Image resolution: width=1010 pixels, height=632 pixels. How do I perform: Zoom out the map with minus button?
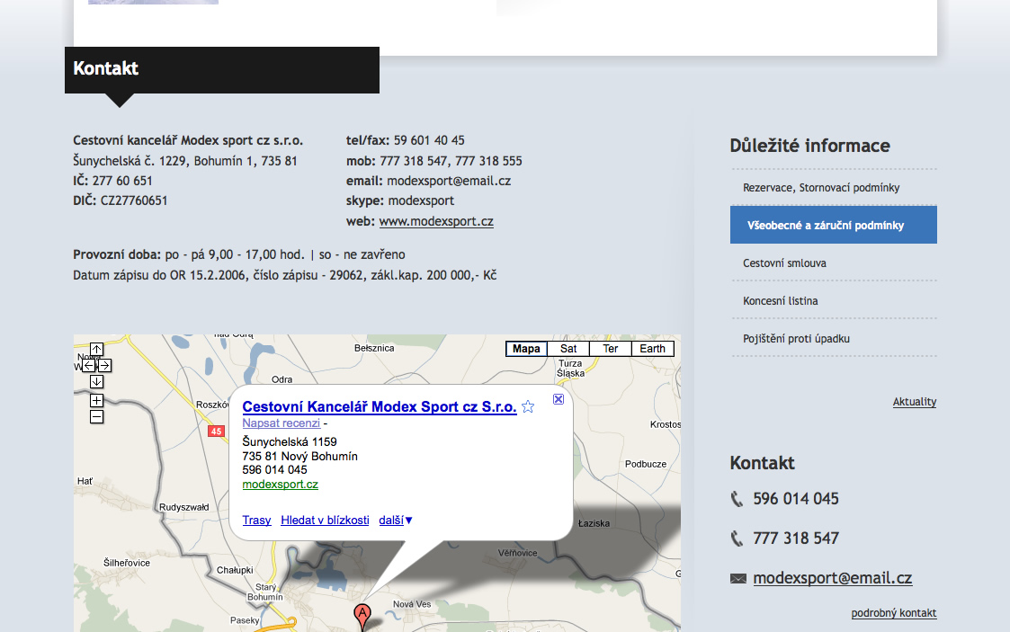pos(96,417)
